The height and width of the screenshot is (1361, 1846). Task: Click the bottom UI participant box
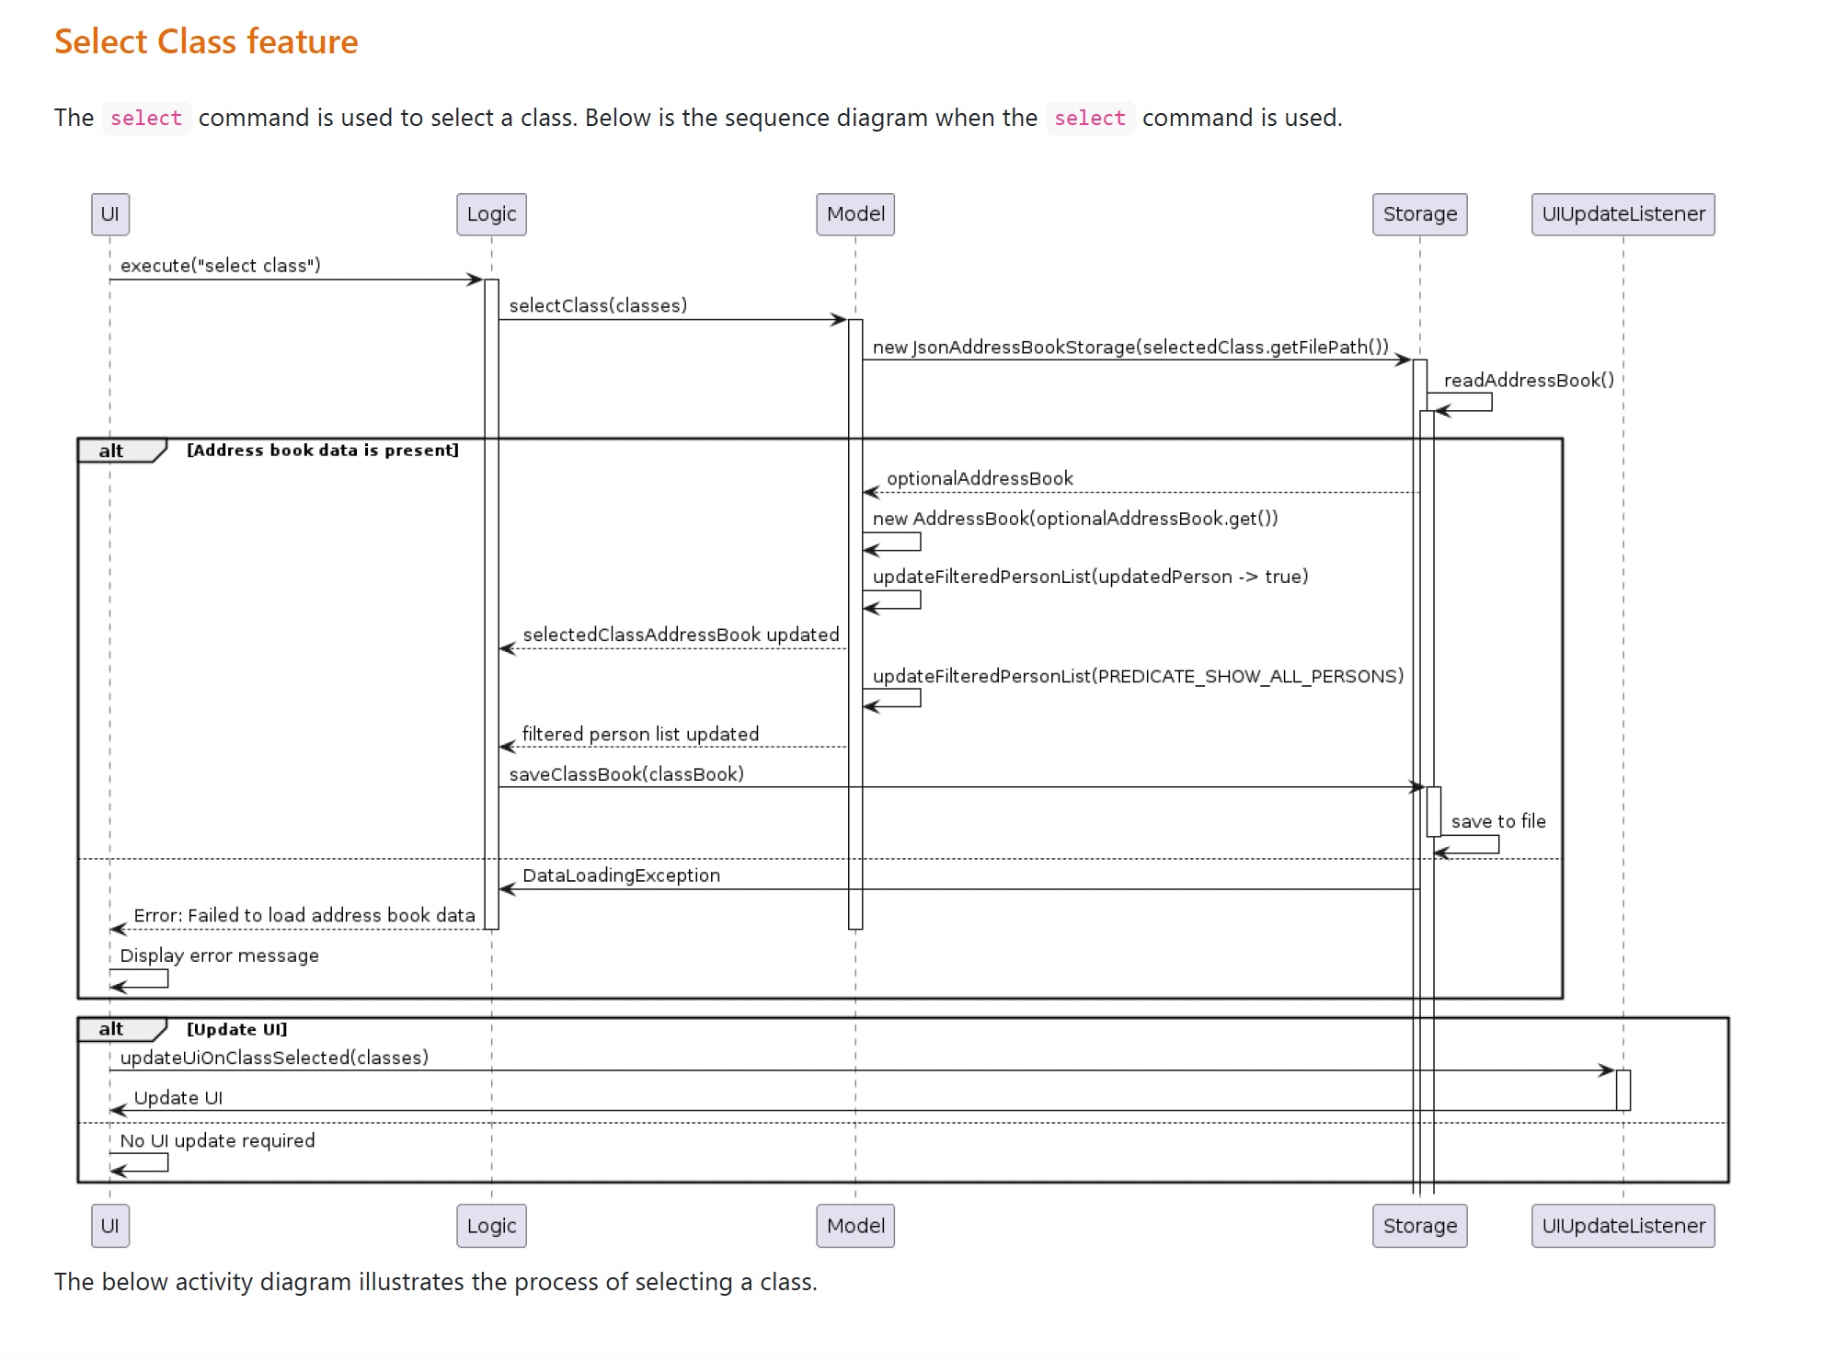[110, 1226]
